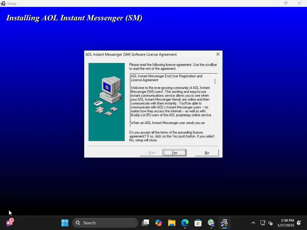Click the computer illustration in the dialog
Screen dimensions: 307x230
pos(106,102)
